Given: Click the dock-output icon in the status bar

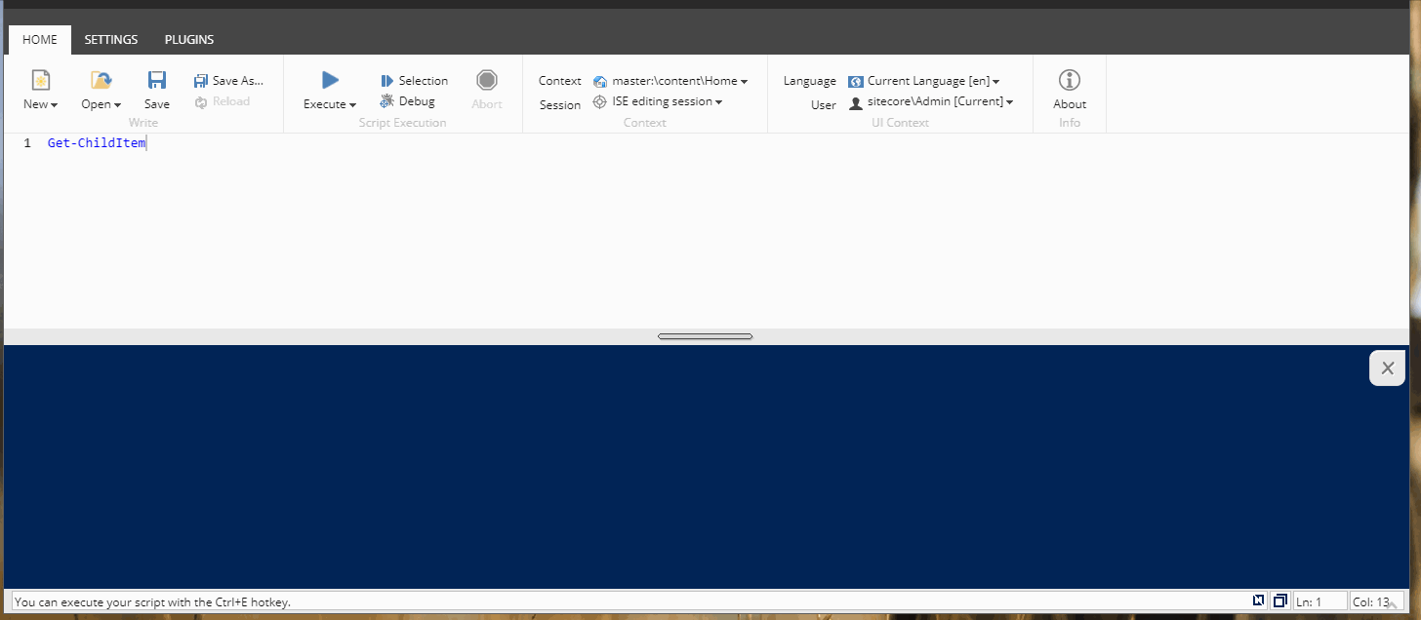Looking at the screenshot, I should pos(1279,601).
